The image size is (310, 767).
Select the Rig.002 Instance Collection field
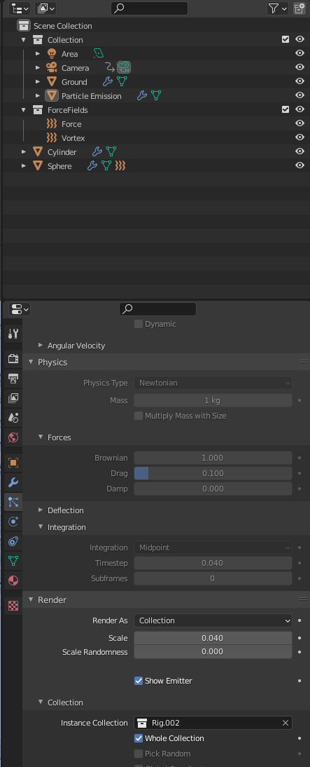tap(213, 723)
